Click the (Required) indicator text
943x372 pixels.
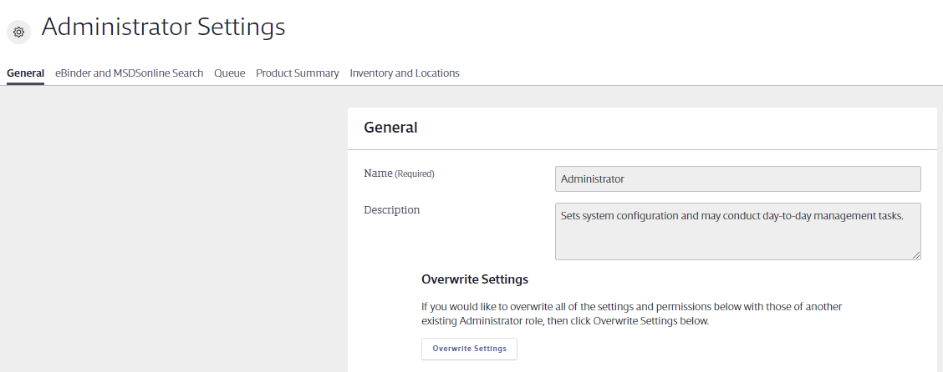[415, 174]
